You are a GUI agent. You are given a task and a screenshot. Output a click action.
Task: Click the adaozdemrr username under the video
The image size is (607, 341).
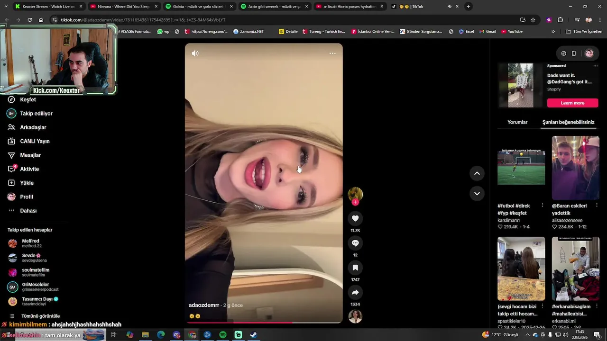[204, 305]
